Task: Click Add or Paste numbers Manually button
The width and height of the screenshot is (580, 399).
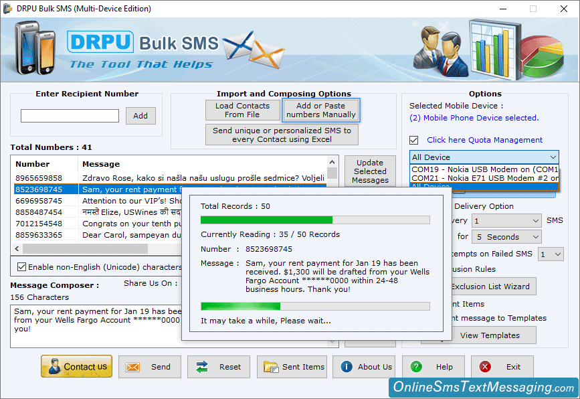Action: click(x=320, y=110)
